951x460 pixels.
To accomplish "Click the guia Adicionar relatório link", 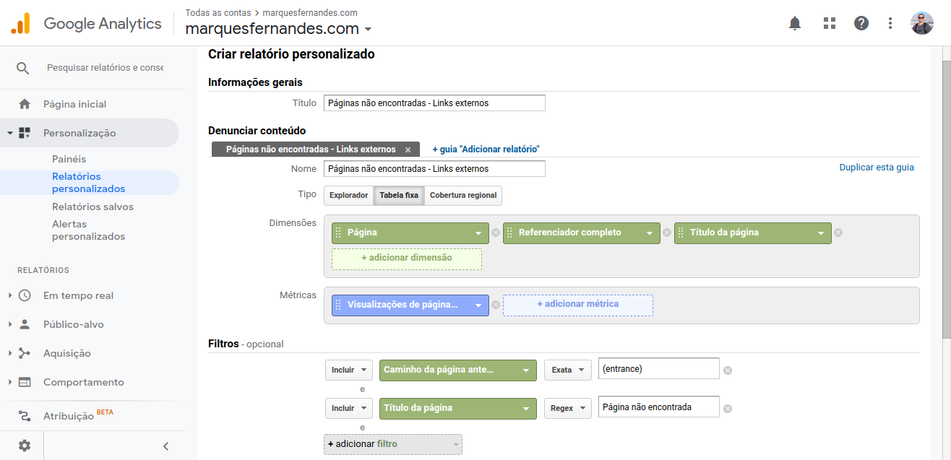I will (486, 149).
